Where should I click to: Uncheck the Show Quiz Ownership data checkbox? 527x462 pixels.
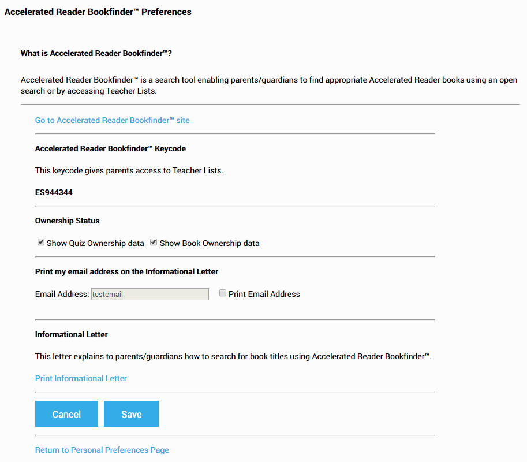pyautogui.click(x=41, y=243)
